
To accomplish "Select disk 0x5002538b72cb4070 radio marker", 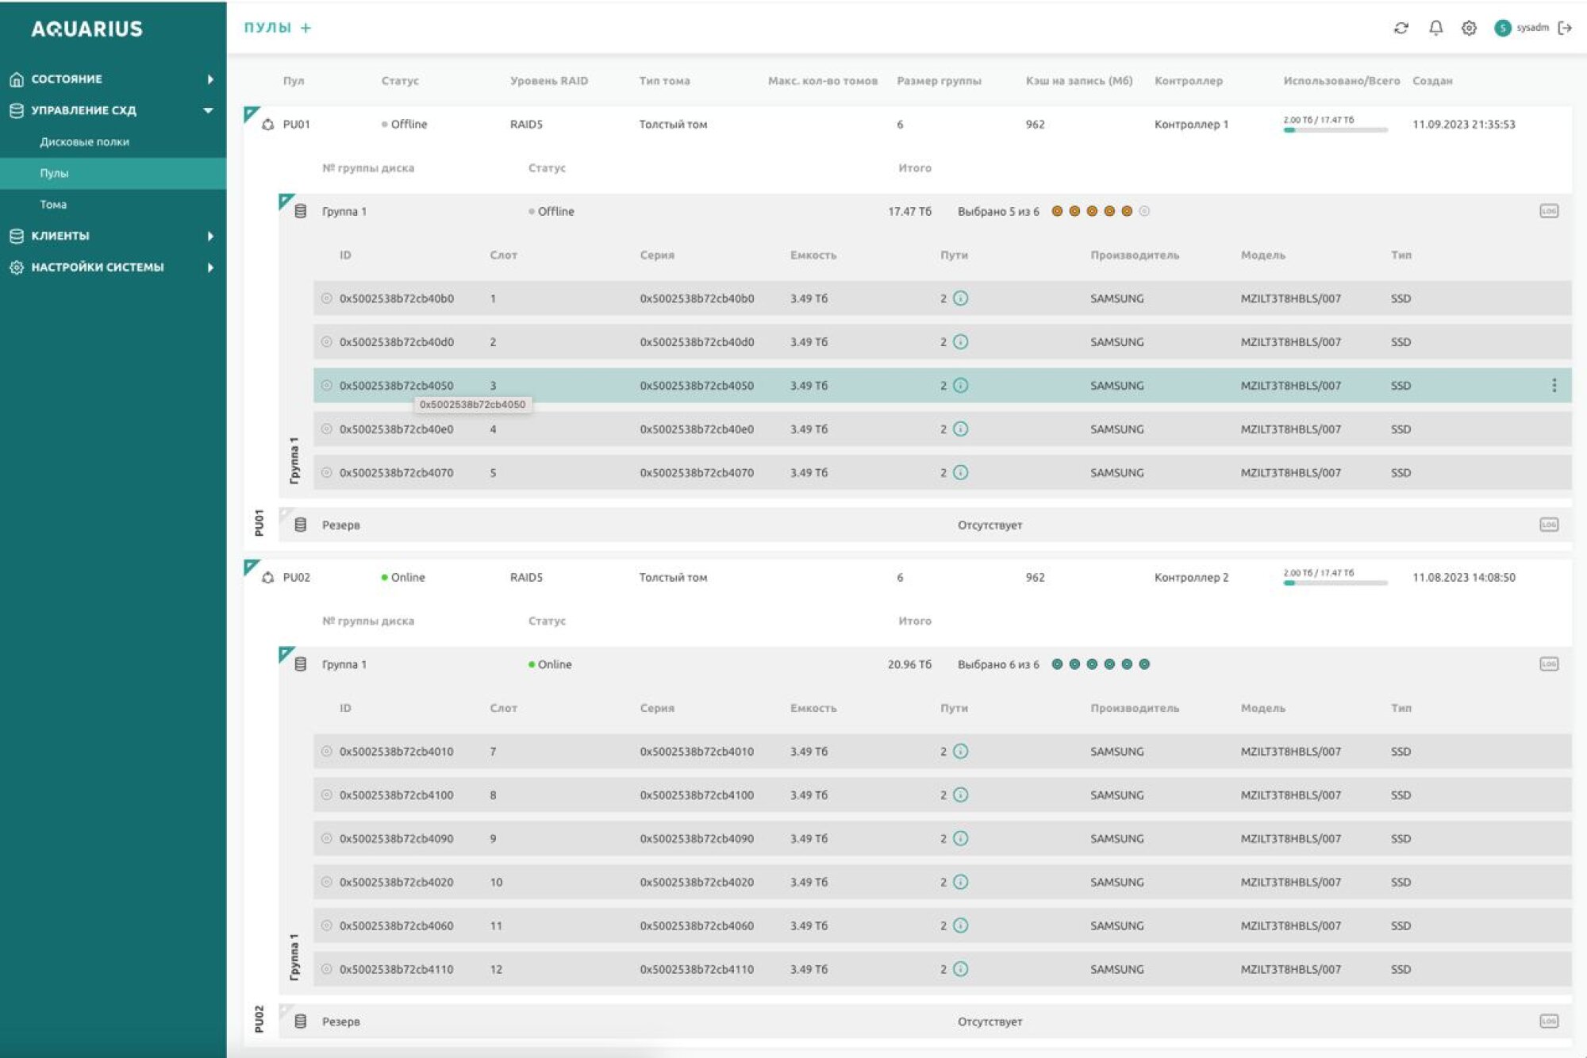I will pyautogui.click(x=326, y=473).
